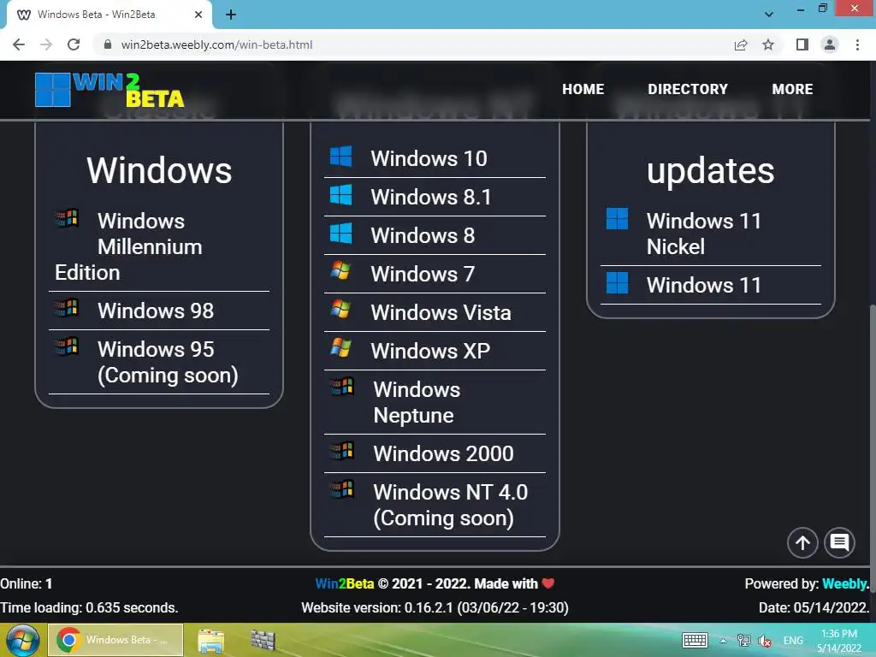
Task: Open the MORE navigation menu
Action: coord(792,89)
